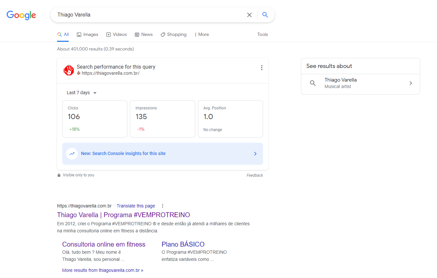Open the Shopping results tab
Screen dimensions: 437x278
(174, 35)
